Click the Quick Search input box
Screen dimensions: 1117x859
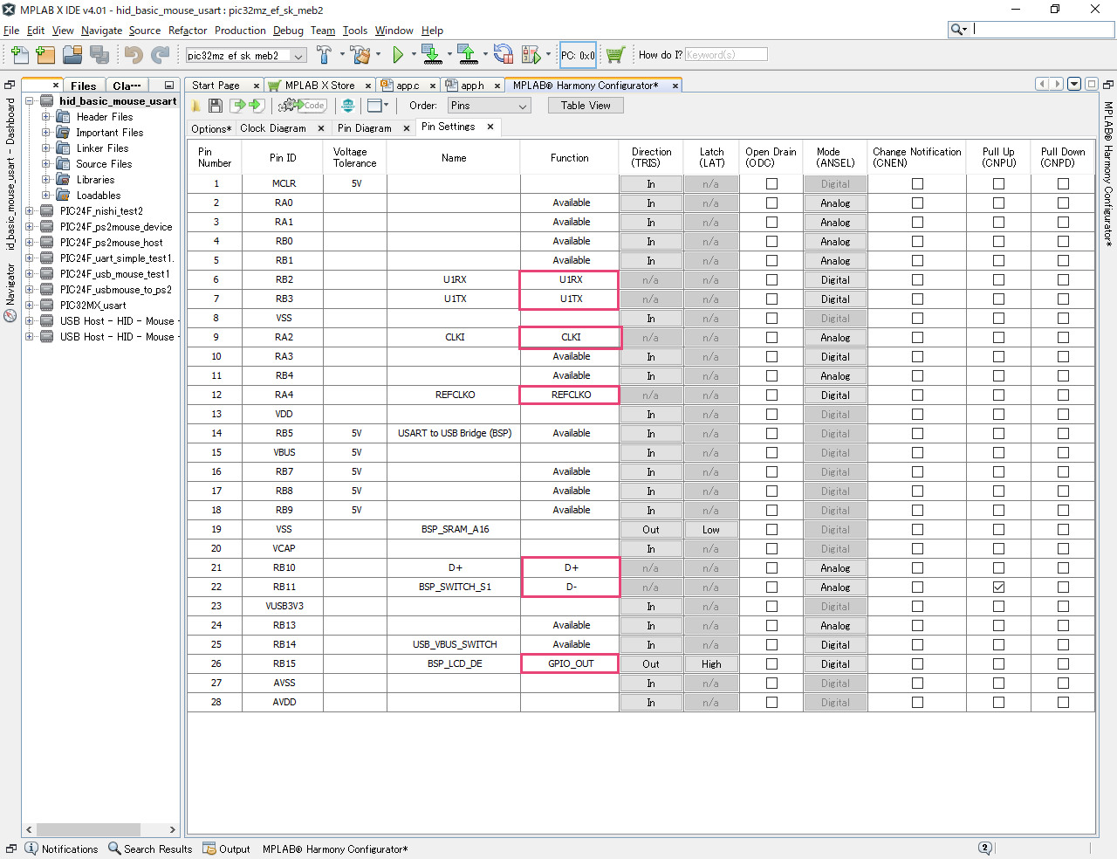pyautogui.click(x=1043, y=29)
